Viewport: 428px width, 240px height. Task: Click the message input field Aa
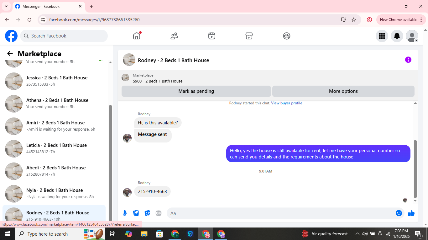(x=280, y=213)
